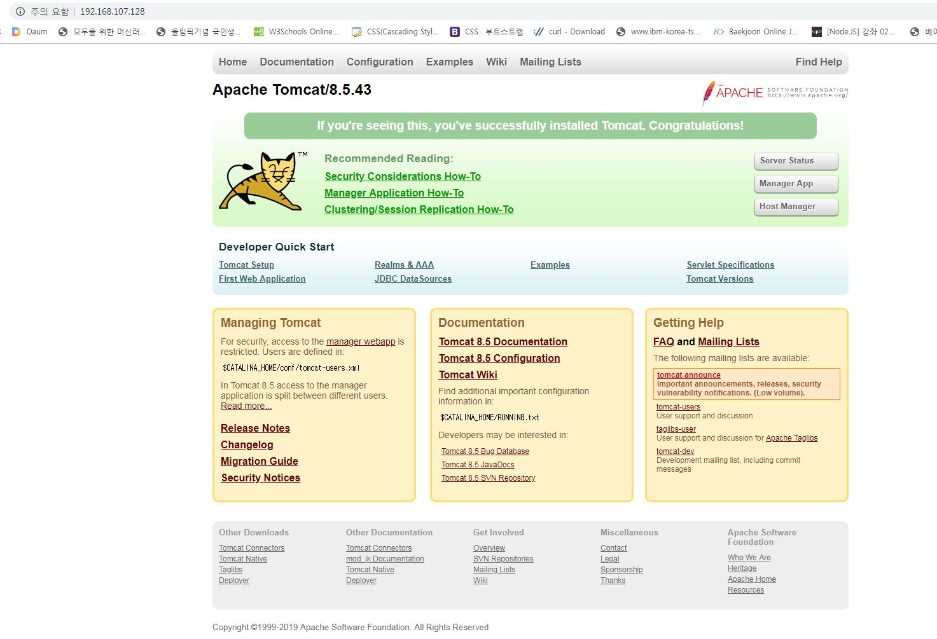Open Taglibs link under Other Downloads
Viewport: 937px width, 639px height.
(x=230, y=570)
